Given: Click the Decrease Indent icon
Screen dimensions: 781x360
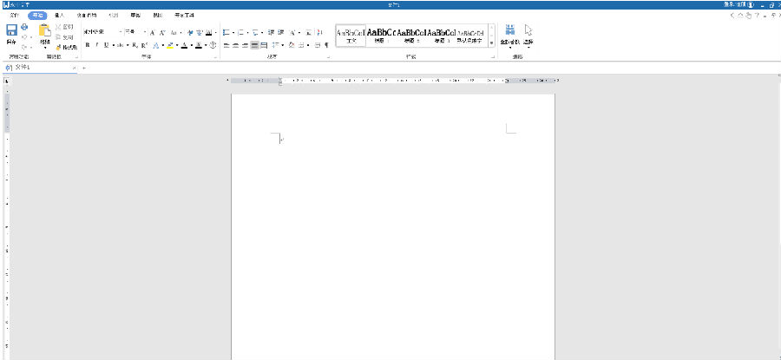Looking at the screenshot, I should pos(271,33).
